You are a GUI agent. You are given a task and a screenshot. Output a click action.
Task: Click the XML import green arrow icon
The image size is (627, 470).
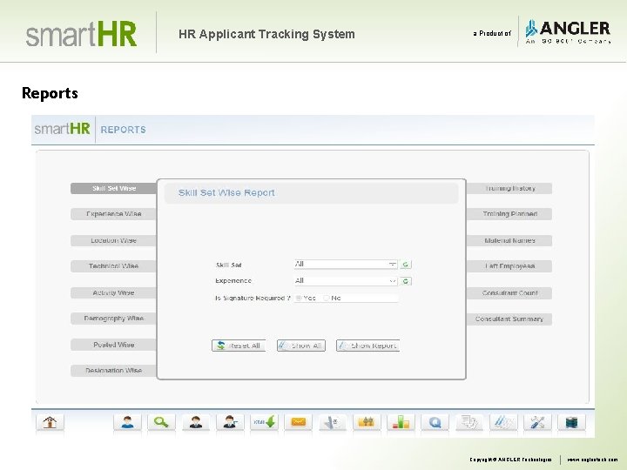[264, 422]
